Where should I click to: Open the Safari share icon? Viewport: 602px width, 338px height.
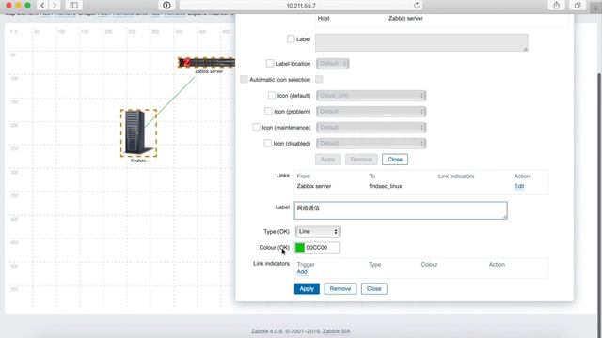(556, 6)
